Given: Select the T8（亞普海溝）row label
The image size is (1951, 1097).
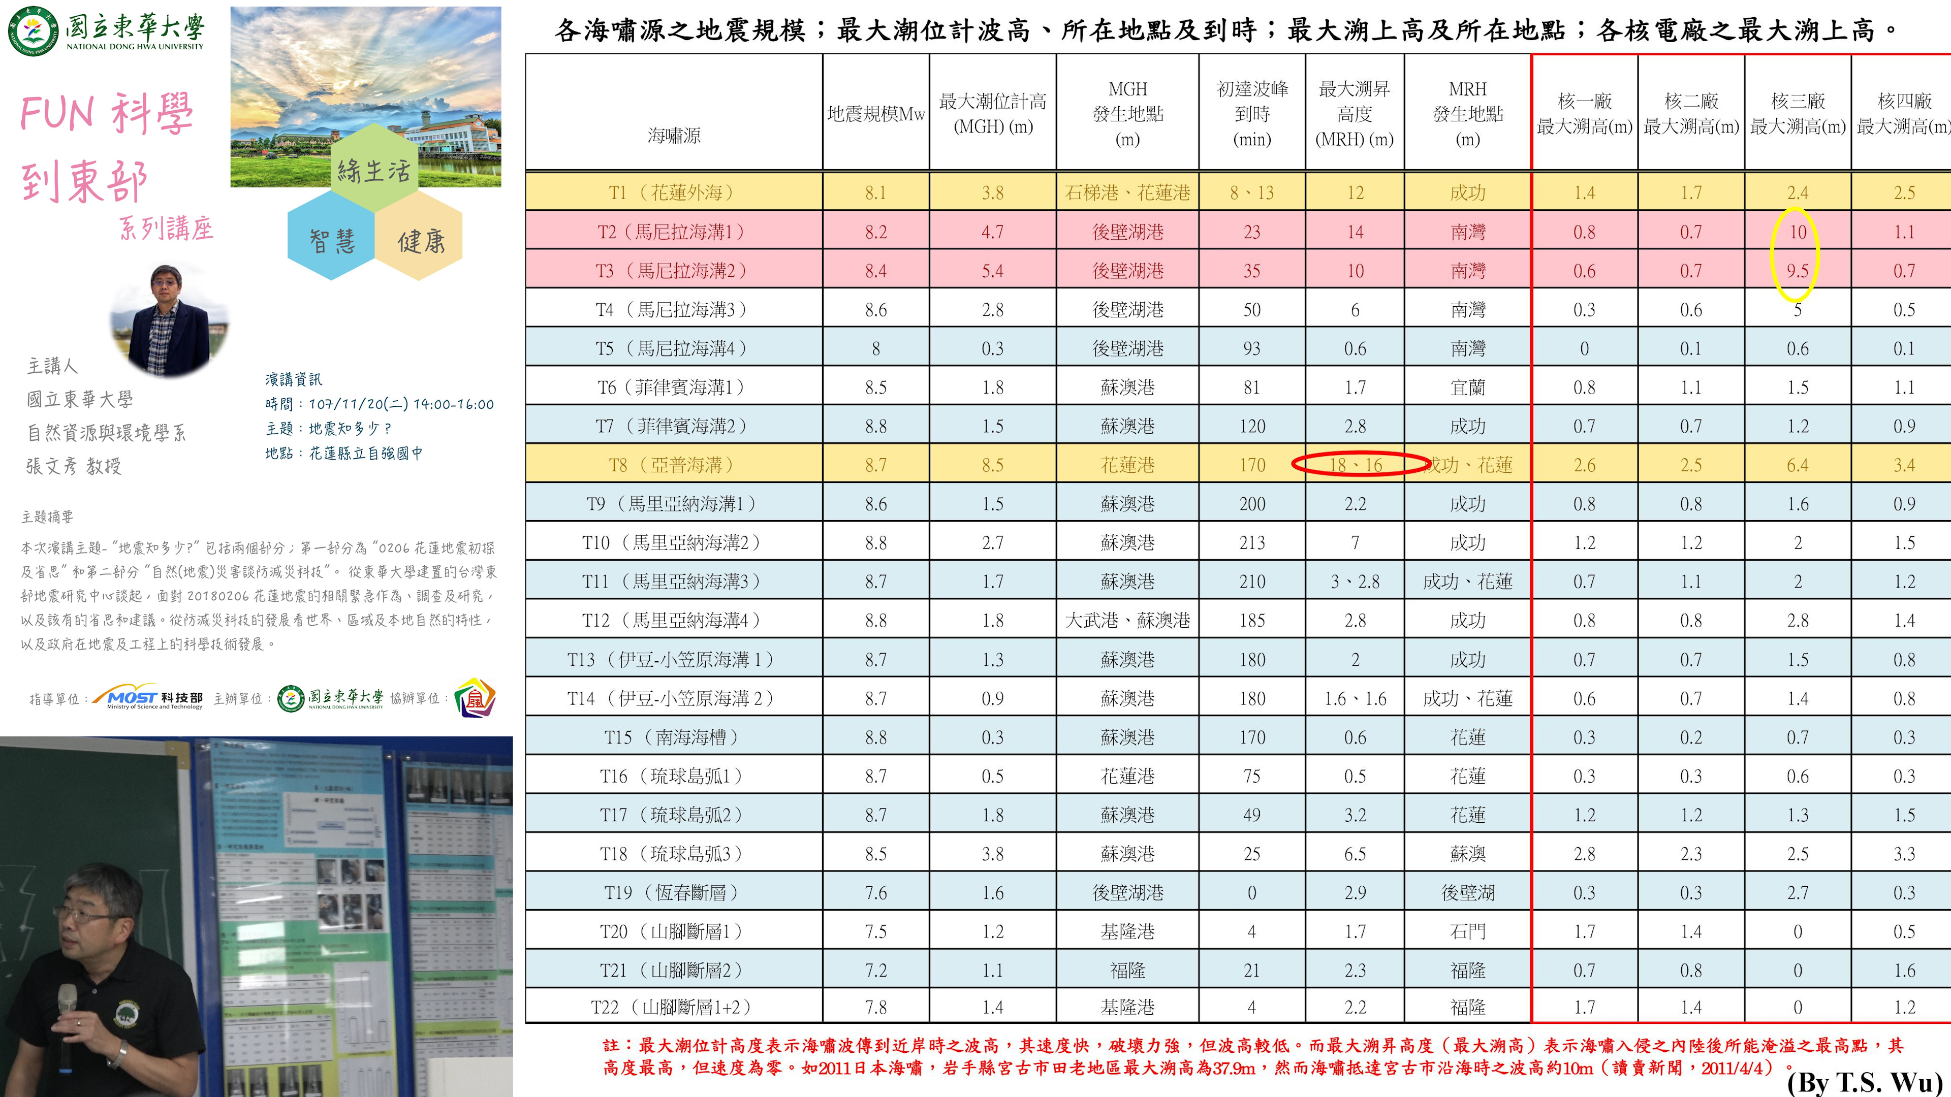Looking at the screenshot, I should 673,465.
